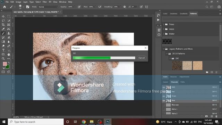Select the Pen tool

tap(9, 46)
